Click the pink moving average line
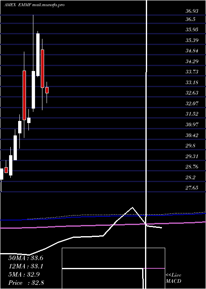Viewport: 206px width, 289px height. 103,225
